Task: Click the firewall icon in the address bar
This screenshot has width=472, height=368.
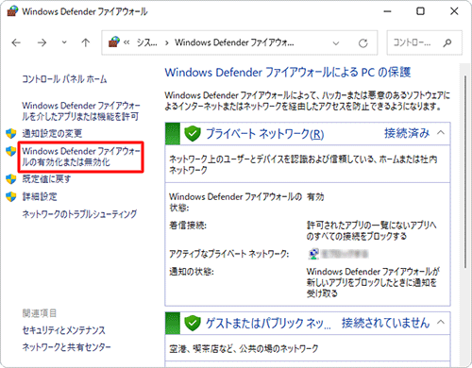Action: point(114,42)
